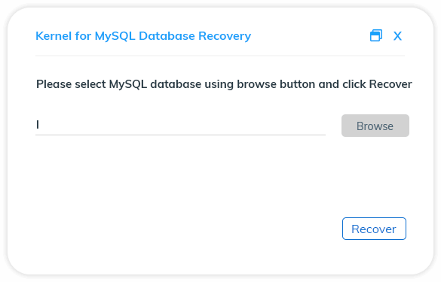Image resolution: width=441 pixels, height=282 pixels.
Task: Click the Kernel for MySQL Database Recovery title
Action: [x=143, y=36]
